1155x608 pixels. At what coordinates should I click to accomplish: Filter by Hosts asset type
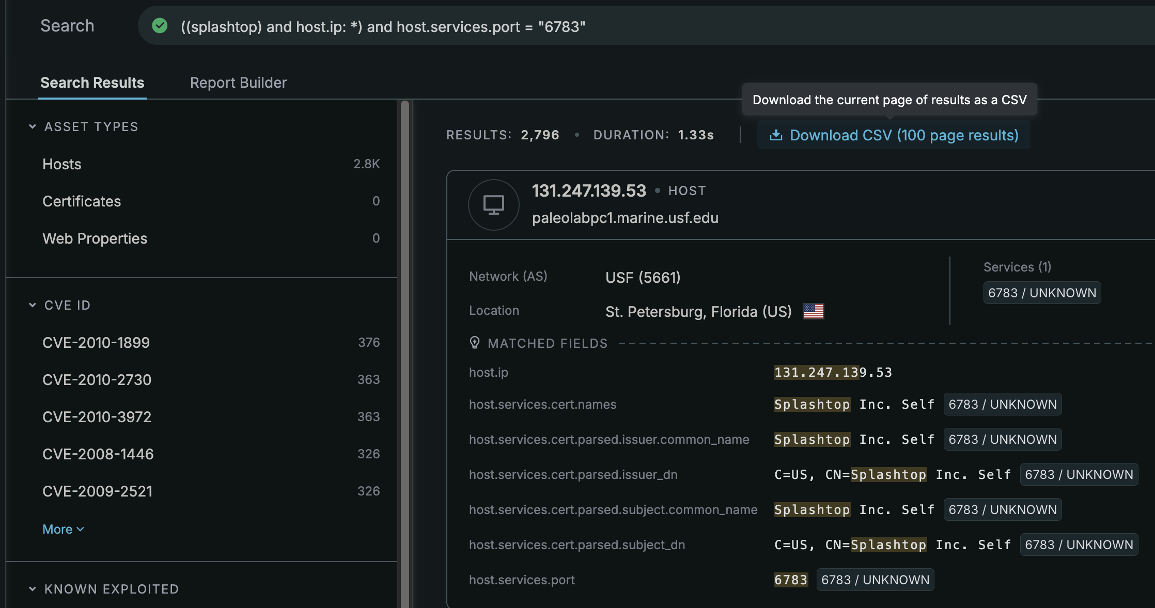[62, 164]
